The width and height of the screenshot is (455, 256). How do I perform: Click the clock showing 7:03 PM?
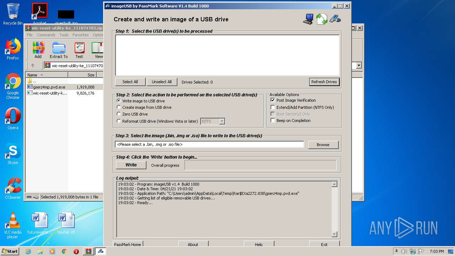pyautogui.click(x=437, y=251)
